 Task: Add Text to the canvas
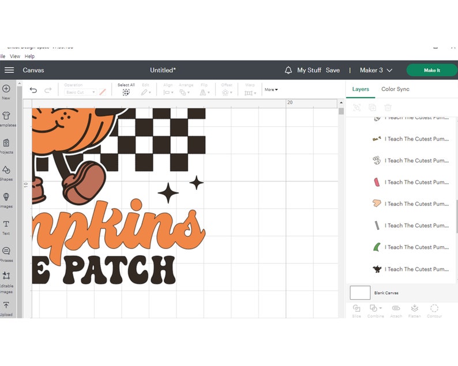point(6,228)
